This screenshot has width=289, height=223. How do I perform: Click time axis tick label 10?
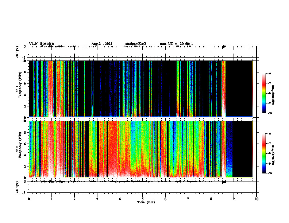click(x=257, y=199)
